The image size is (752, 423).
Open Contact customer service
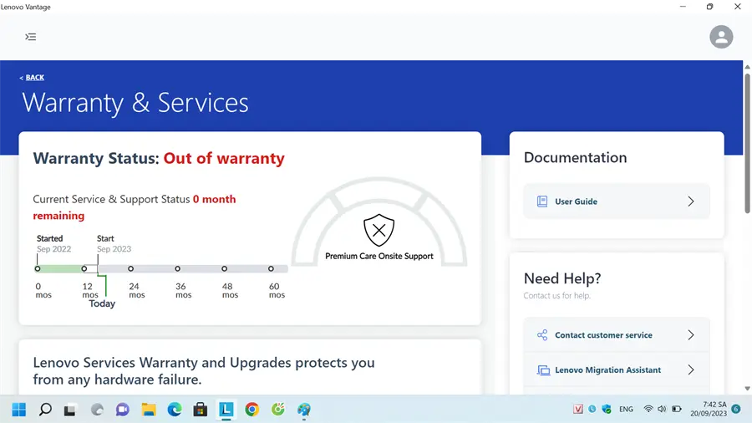click(617, 334)
